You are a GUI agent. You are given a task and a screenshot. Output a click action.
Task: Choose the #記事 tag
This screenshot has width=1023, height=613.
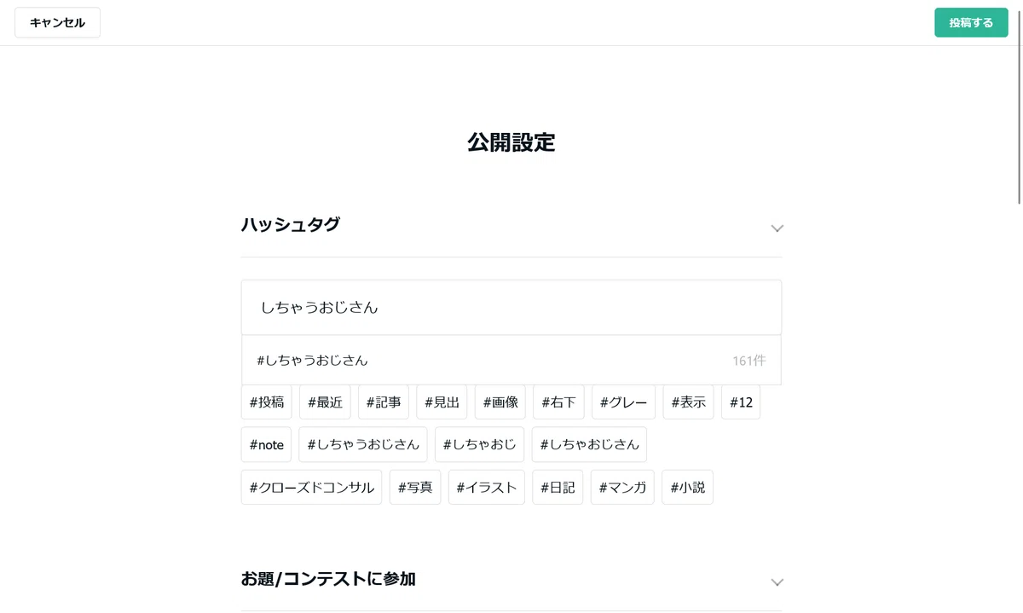384,402
